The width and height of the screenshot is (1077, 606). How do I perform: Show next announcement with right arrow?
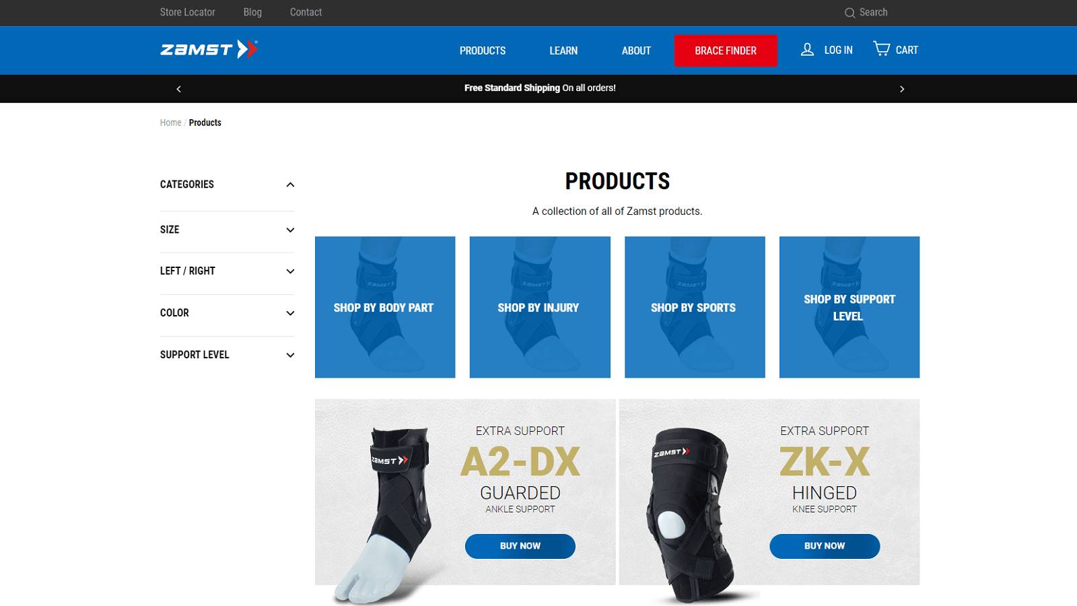(x=902, y=89)
